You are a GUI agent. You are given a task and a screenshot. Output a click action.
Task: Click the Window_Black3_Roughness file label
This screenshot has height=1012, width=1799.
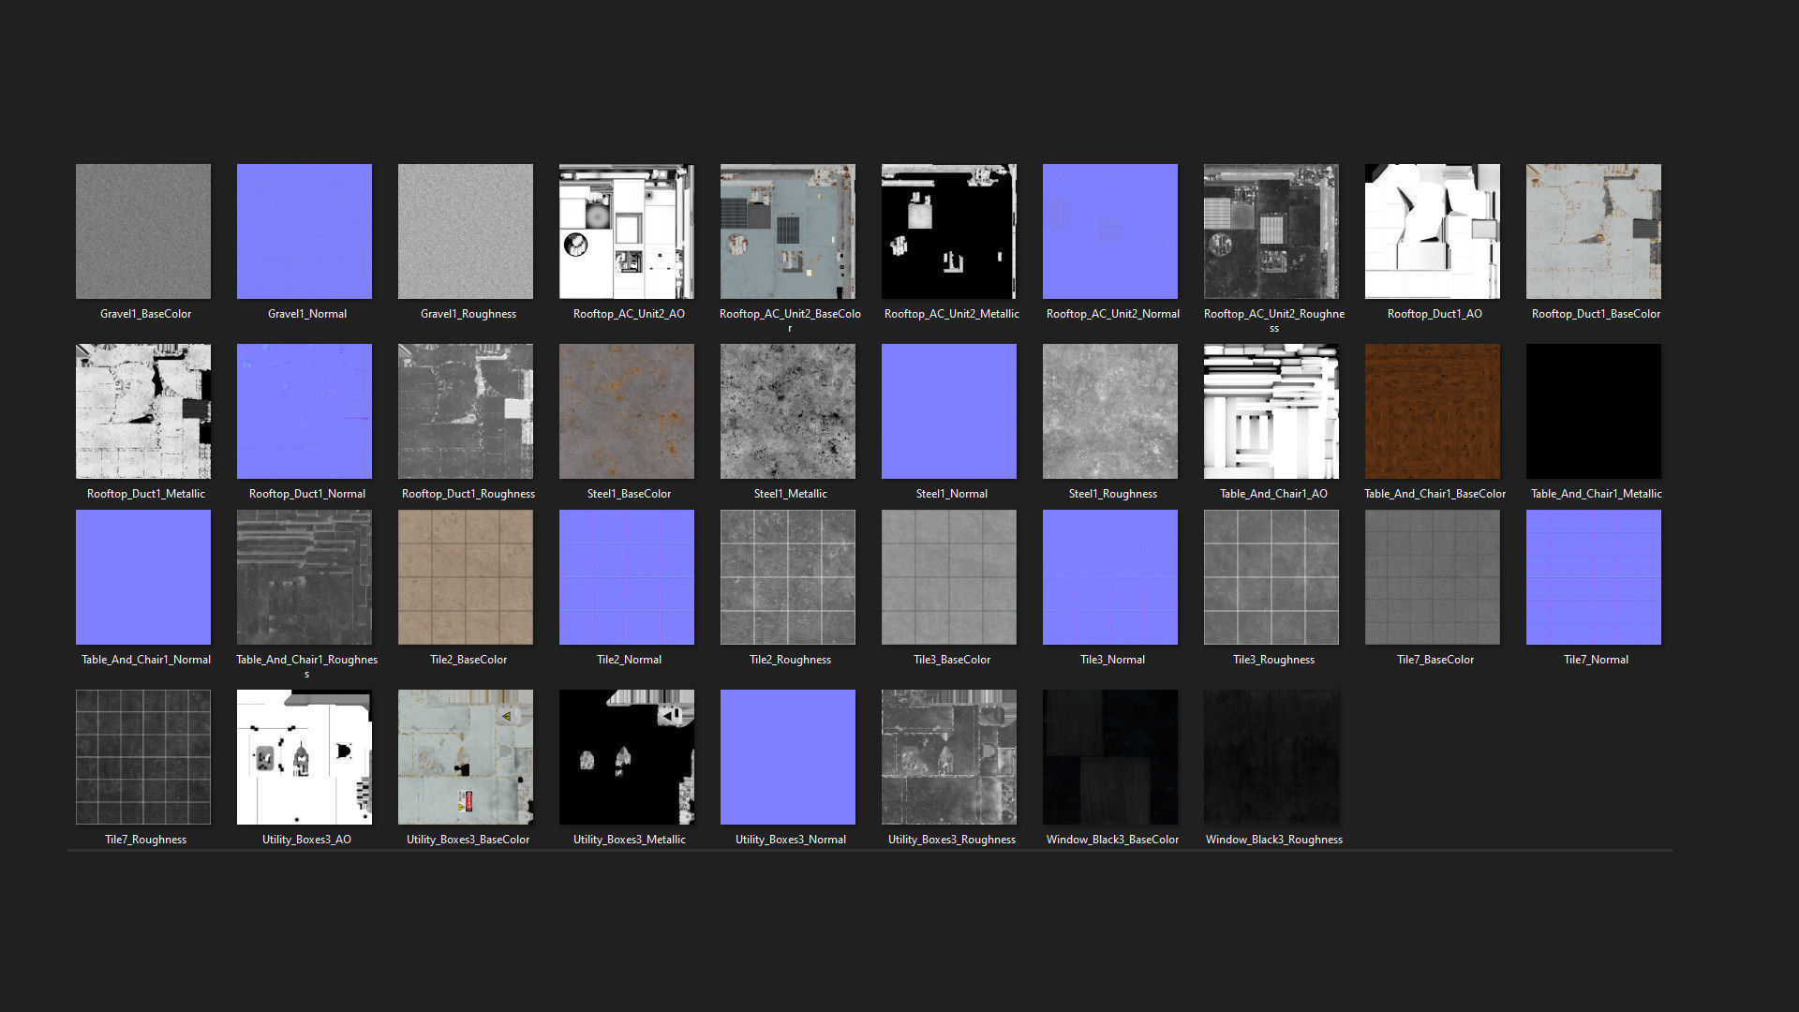click(x=1273, y=840)
